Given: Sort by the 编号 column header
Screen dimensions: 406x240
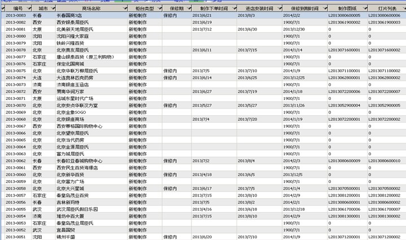Looking at the screenshot, I should pyautogui.click(x=17, y=9).
